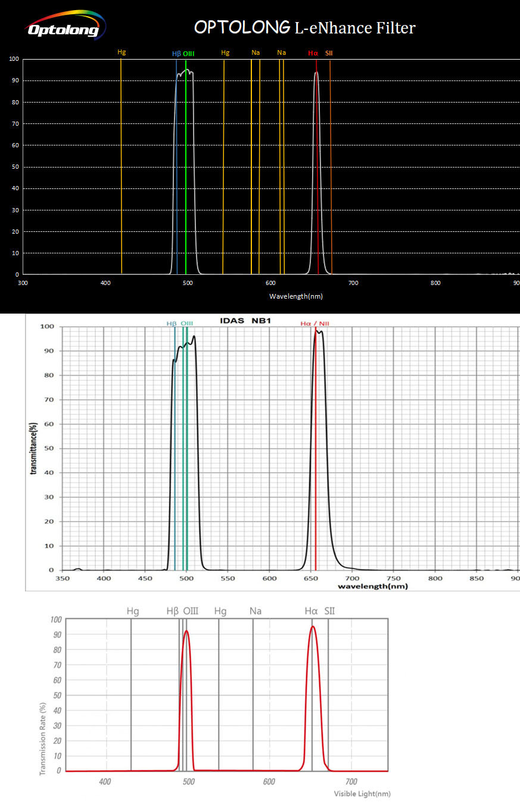Click the white Hα passband peak in the Optolong chart

click(316, 74)
